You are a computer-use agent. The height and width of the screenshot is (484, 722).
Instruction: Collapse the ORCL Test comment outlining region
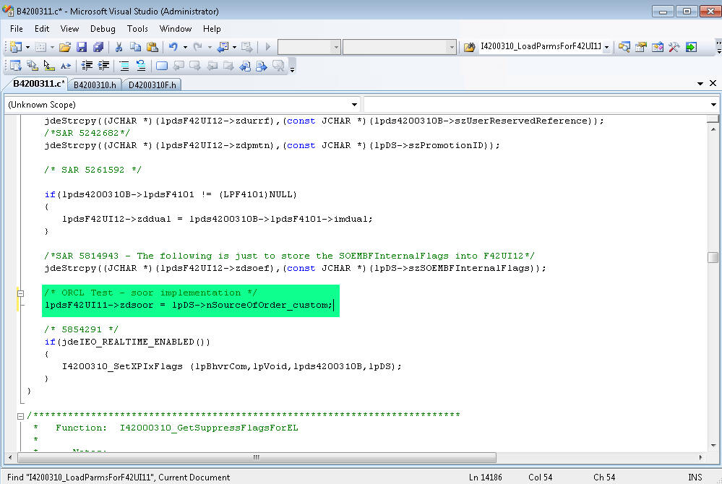click(x=20, y=293)
